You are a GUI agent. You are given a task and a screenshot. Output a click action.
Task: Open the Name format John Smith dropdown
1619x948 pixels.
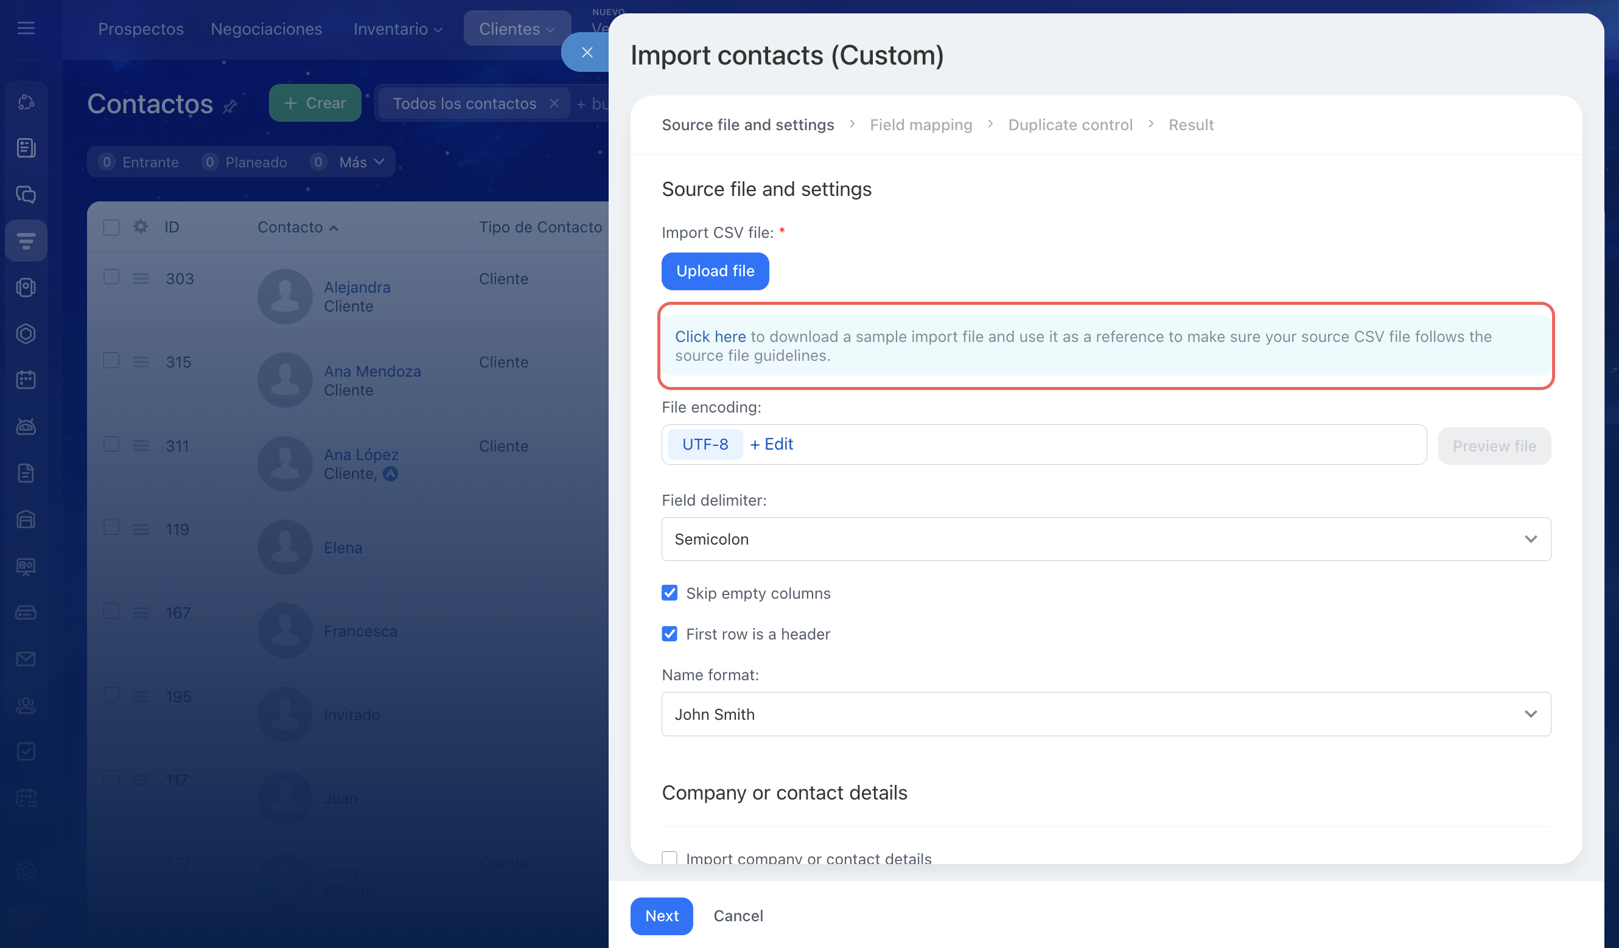(1106, 714)
